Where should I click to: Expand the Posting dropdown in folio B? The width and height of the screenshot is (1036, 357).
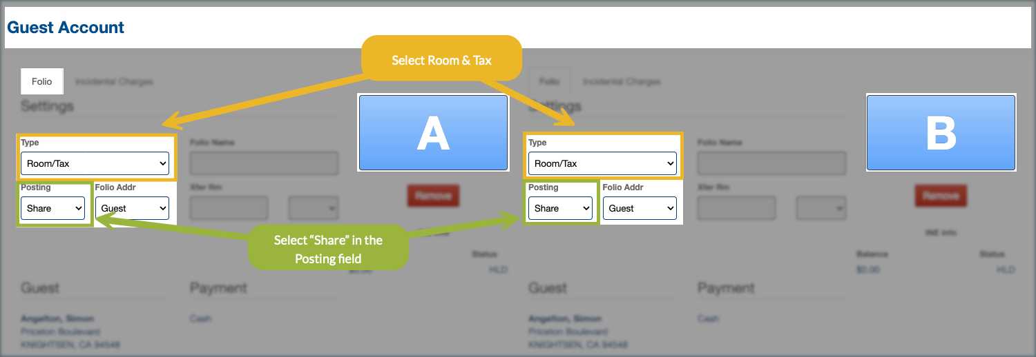pos(560,208)
